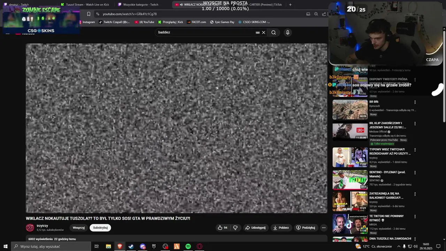The height and width of the screenshot is (251, 446).
Task: Open options for TYPOWY WIDZ TWITCHA video
Action: (415, 150)
